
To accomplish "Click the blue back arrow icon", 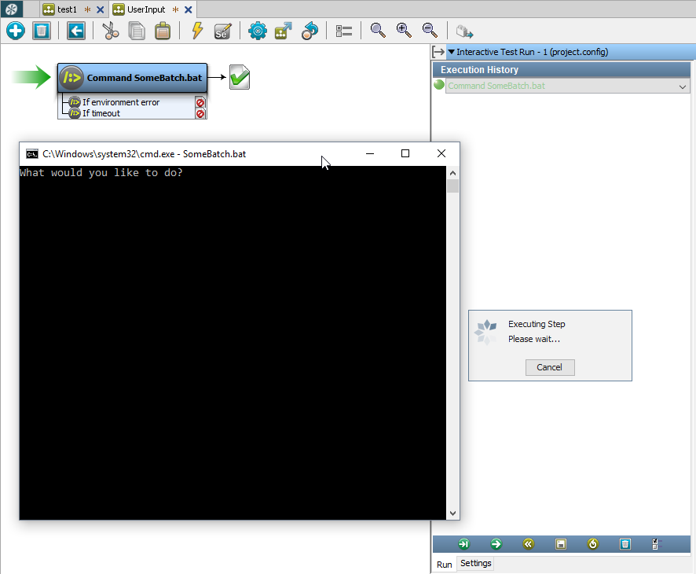I will (76, 31).
